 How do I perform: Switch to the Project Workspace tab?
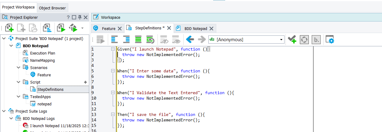pyautogui.click(x=19, y=7)
